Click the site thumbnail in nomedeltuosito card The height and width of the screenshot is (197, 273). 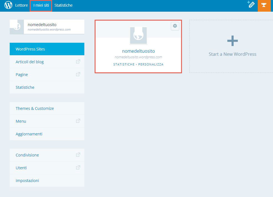(x=138, y=36)
